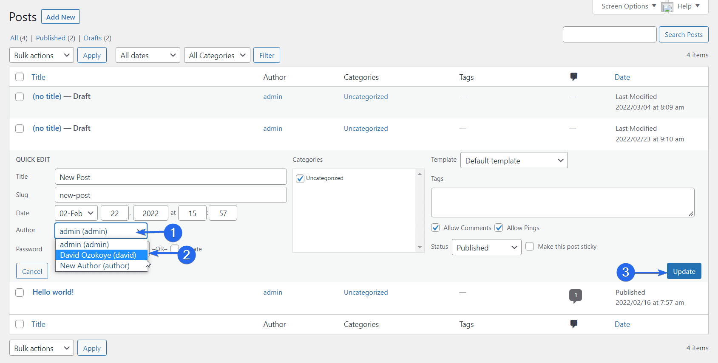Toggle the select-all checkbox in table header
Image resolution: width=718 pixels, height=363 pixels.
[20, 77]
